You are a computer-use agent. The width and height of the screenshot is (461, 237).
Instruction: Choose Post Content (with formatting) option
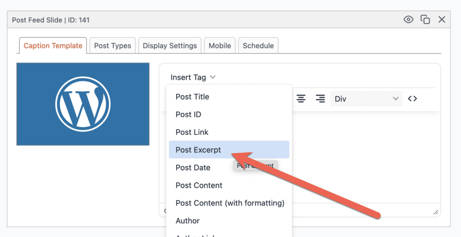230,203
